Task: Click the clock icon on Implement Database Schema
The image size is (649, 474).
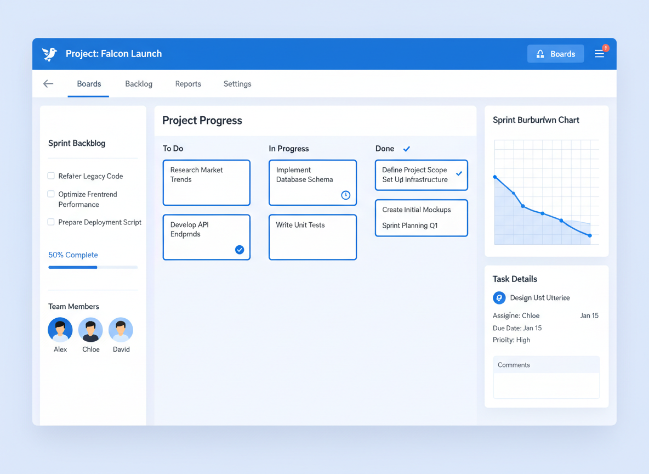Action: tap(346, 195)
